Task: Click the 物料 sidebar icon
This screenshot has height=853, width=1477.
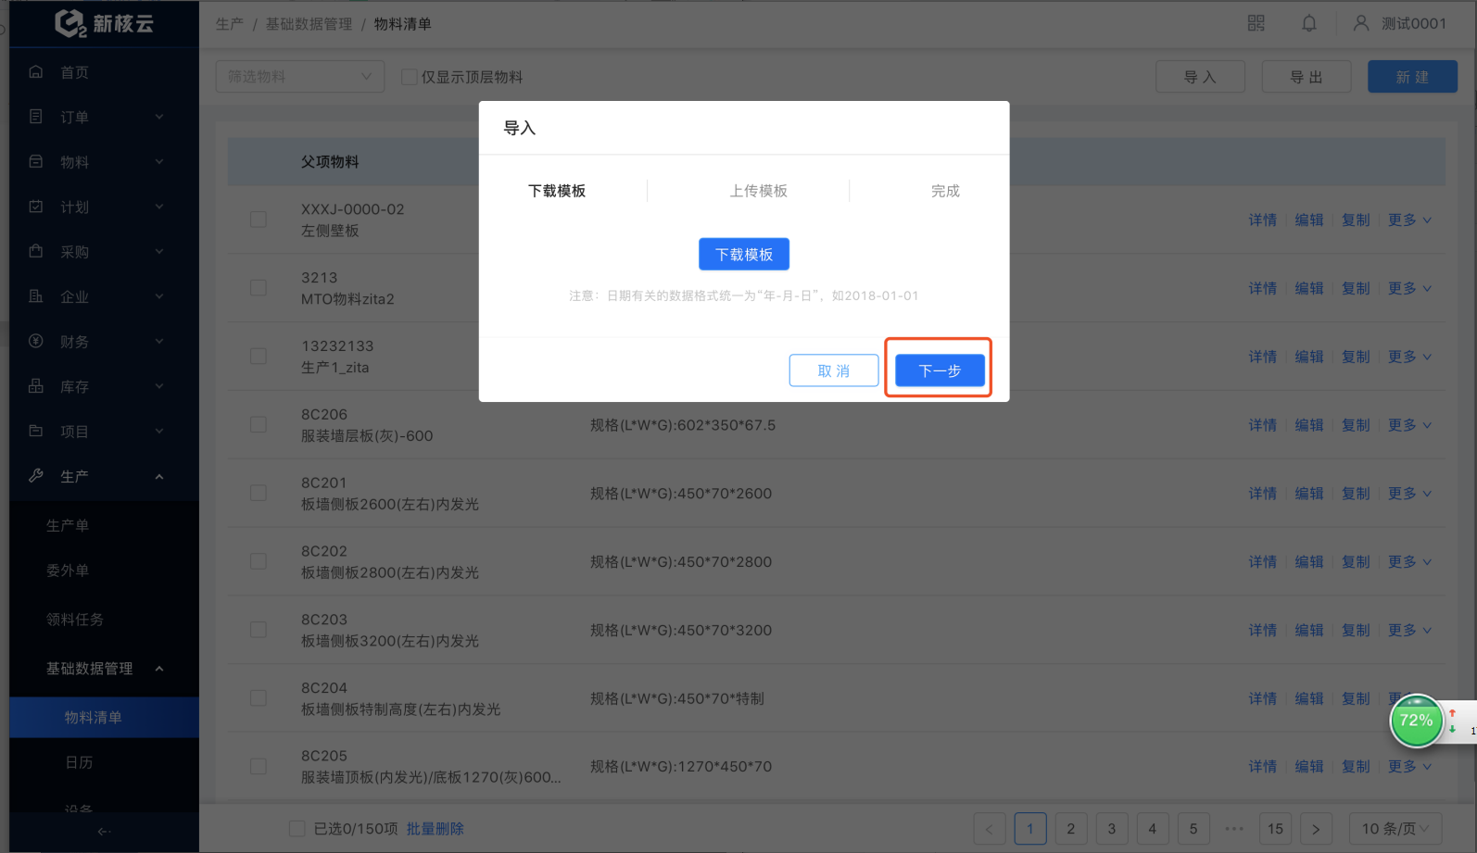Action: (36, 161)
